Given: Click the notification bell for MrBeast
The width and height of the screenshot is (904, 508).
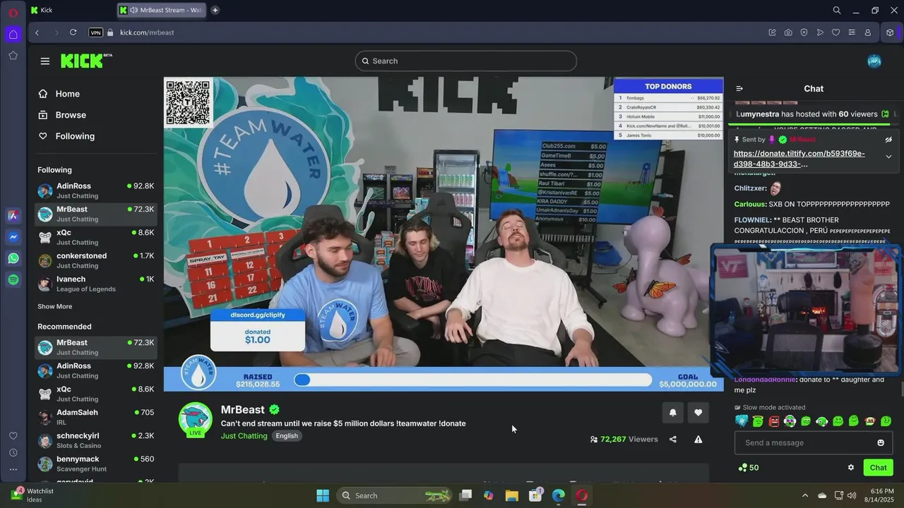Looking at the screenshot, I should tap(672, 413).
